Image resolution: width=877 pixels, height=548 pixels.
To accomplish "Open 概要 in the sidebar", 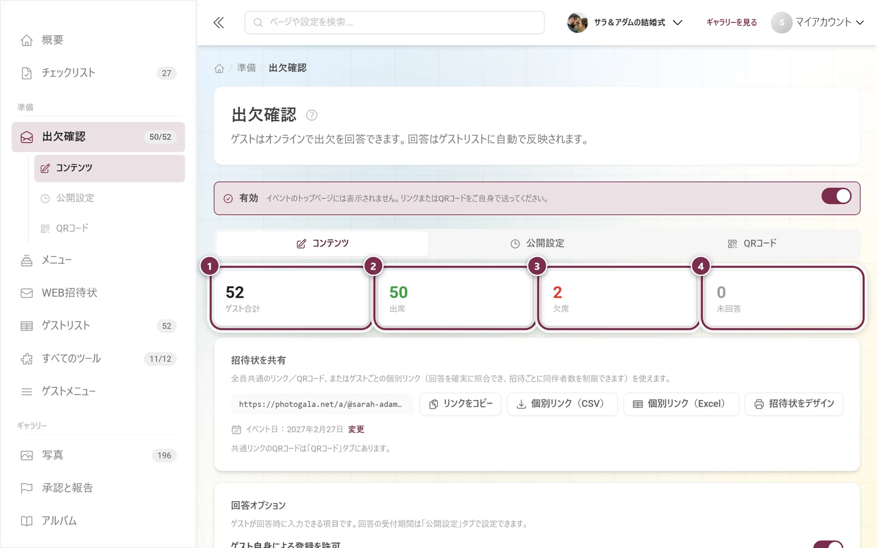I will click(x=98, y=40).
